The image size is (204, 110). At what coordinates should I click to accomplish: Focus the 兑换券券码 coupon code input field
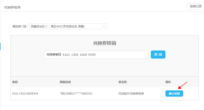tap(96, 55)
